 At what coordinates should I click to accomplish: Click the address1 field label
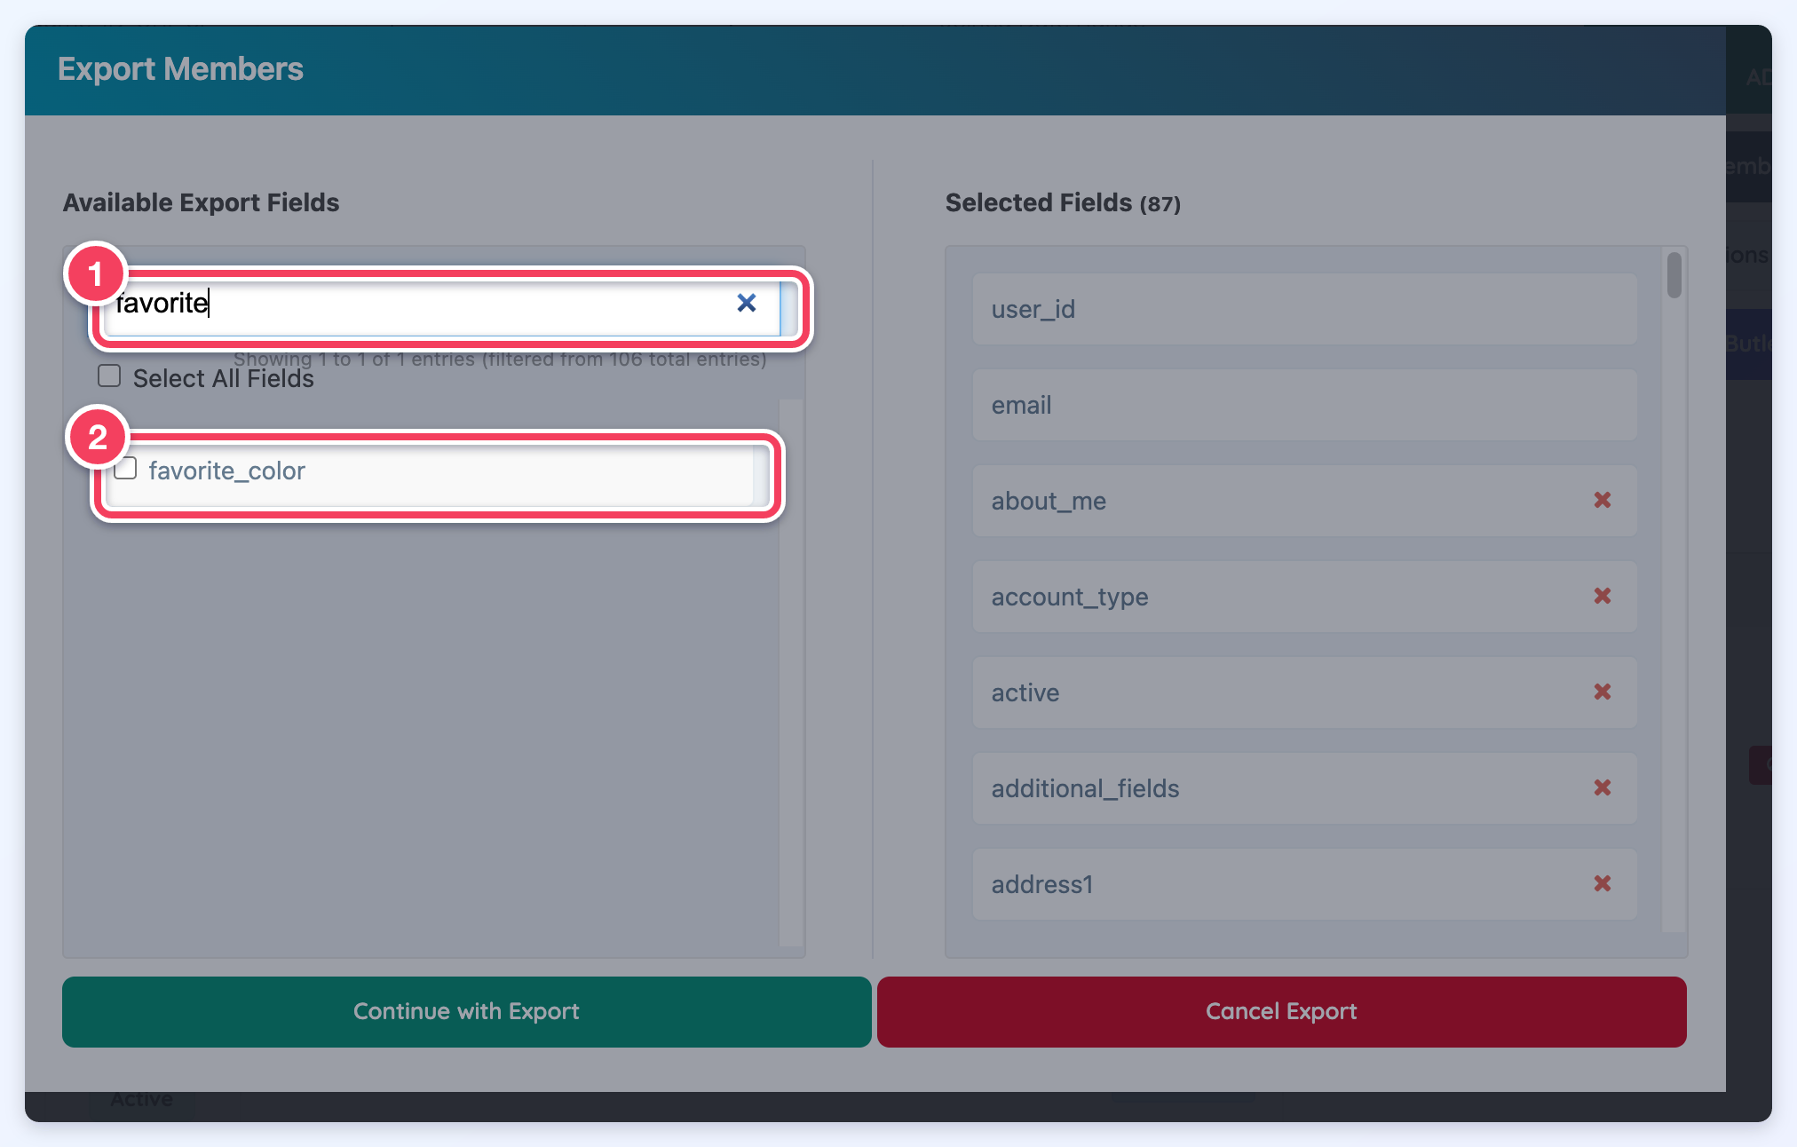click(1041, 885)
